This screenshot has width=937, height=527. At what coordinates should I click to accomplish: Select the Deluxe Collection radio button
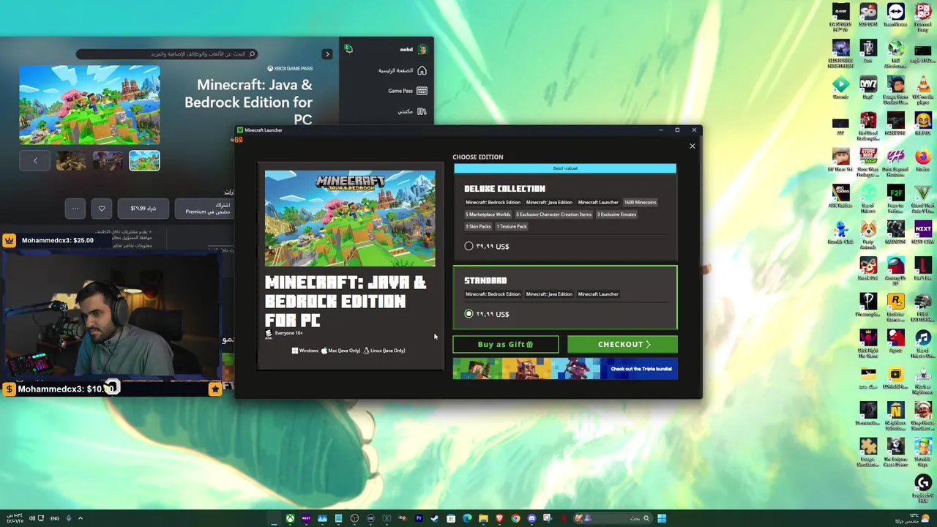pyautogui.click(x=468, y=247)
